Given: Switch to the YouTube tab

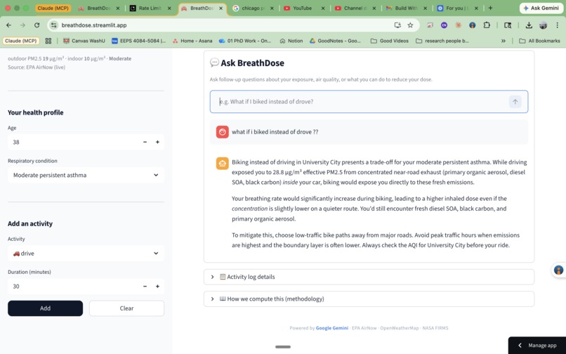Looking at the screenshot, I should coord(303,8).
